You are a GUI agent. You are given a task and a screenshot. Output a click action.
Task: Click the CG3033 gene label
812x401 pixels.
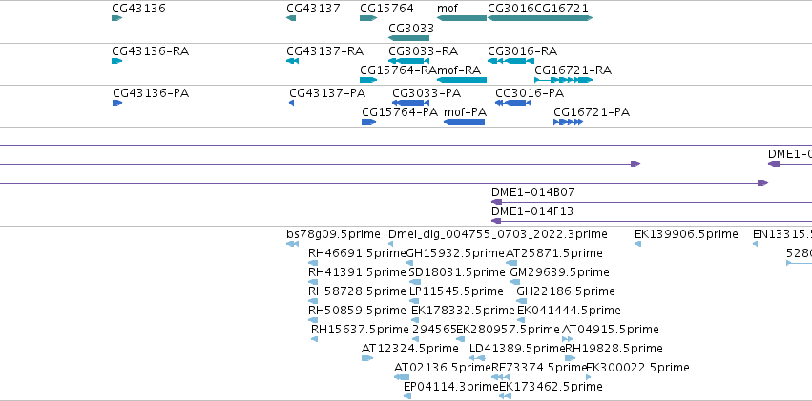pos(411,29)
